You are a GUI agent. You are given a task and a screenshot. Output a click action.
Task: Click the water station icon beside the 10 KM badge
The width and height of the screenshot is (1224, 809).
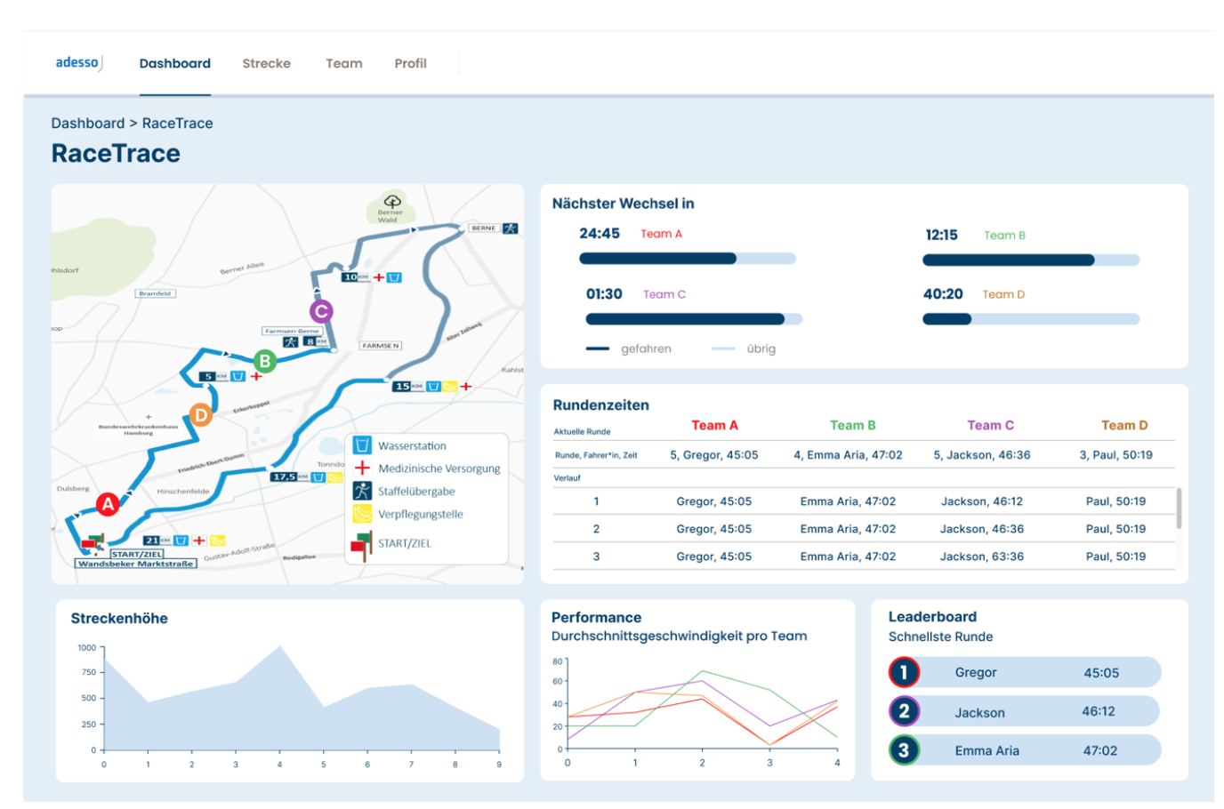394,277
